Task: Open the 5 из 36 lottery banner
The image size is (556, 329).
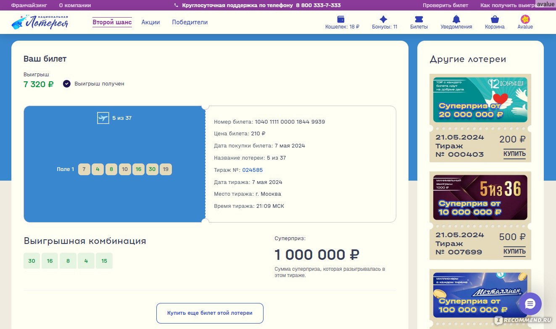Action: pyautogui.click(x=480, y=197)
